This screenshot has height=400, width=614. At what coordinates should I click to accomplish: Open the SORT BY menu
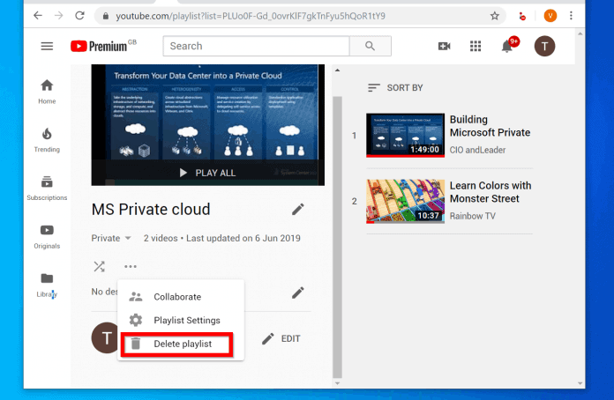tap(395, 87)
